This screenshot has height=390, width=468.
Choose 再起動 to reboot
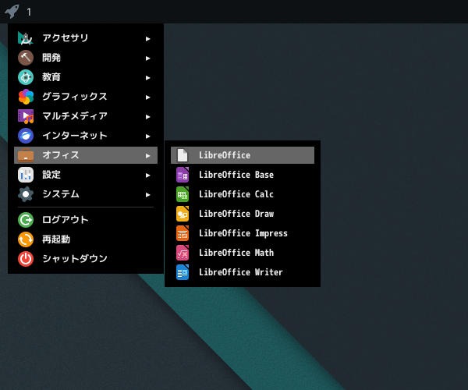pyautogui.click(x=86, y=239)
